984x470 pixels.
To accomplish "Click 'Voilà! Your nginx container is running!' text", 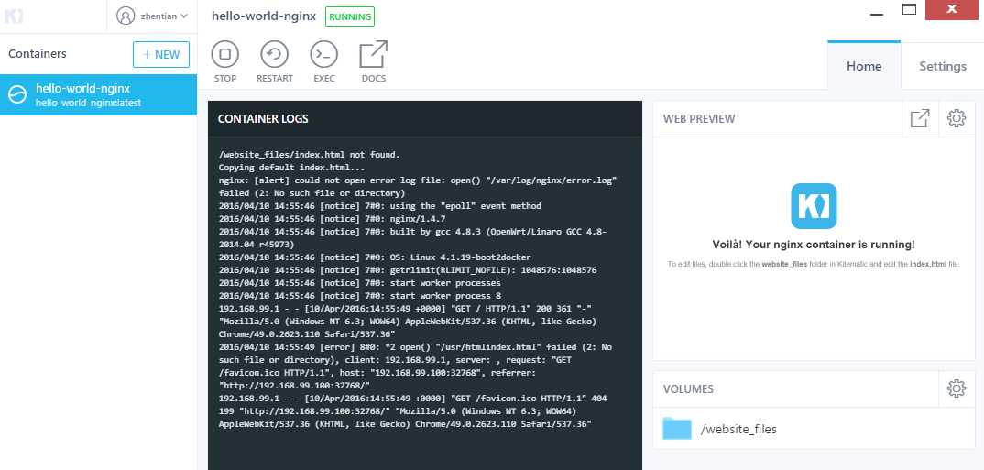I will (x=814, y=245).
